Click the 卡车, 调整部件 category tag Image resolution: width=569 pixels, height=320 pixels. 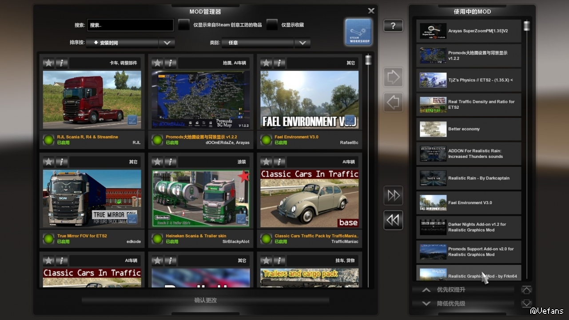click(123, 63)
